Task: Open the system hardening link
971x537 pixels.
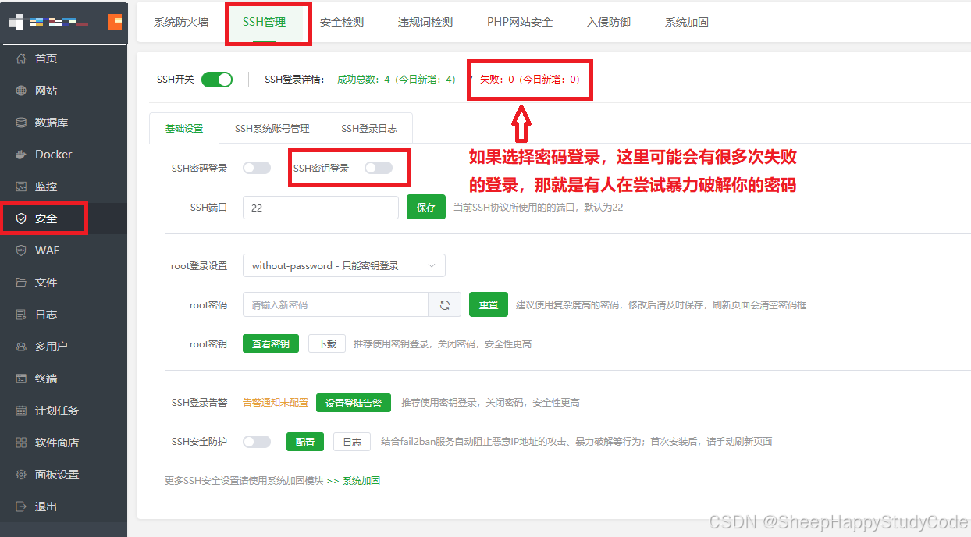Action: 361,481
